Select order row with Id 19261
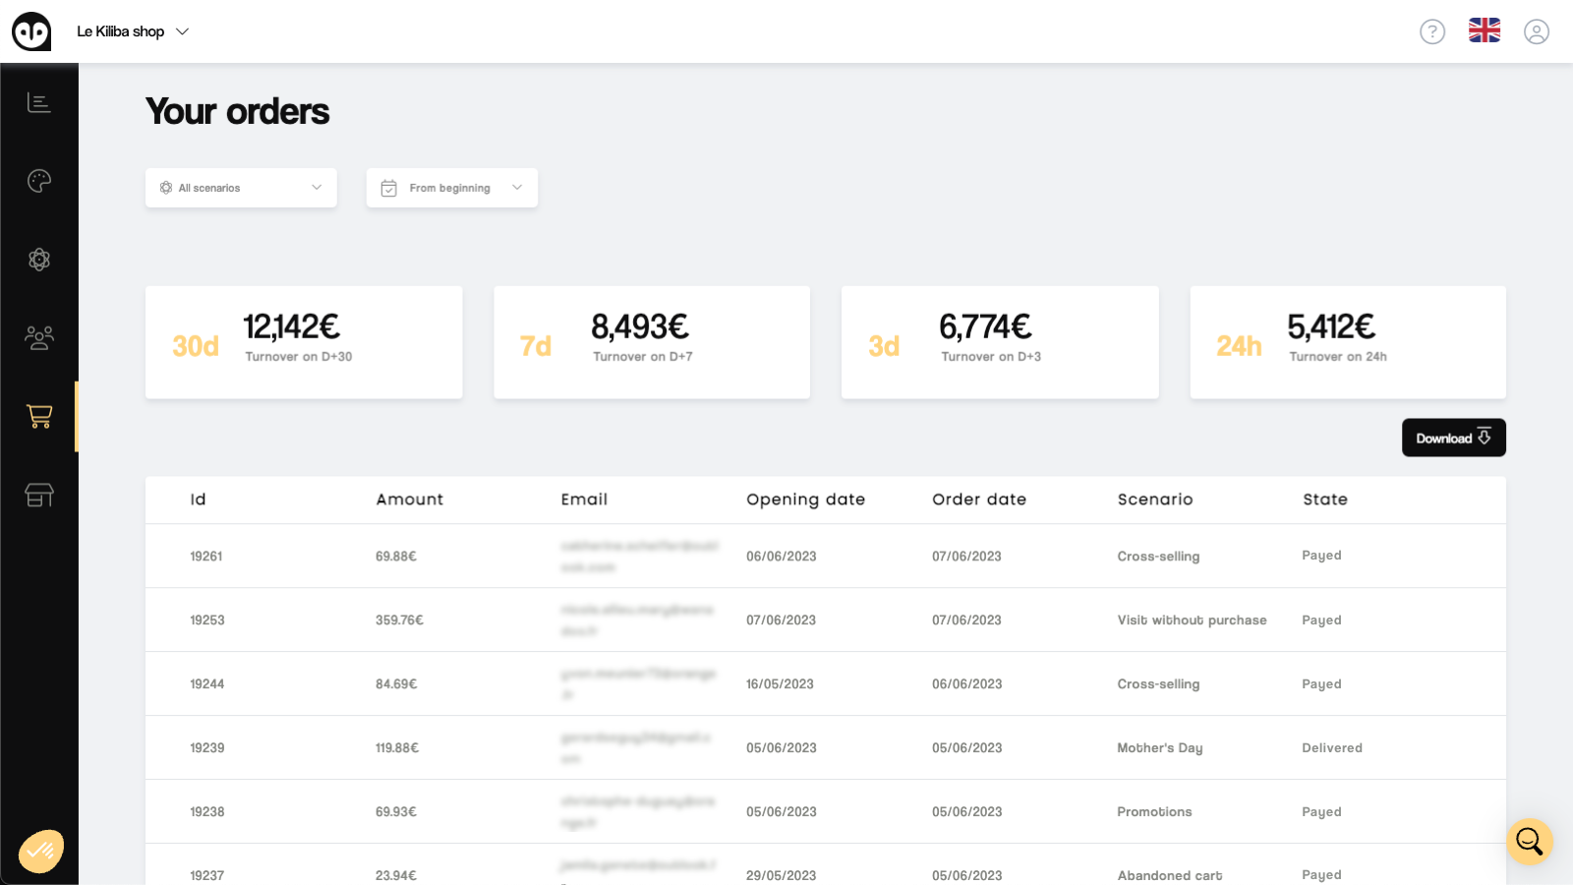Image resolution: width=1573 pixels, height=885 pixels. point(206,556)
